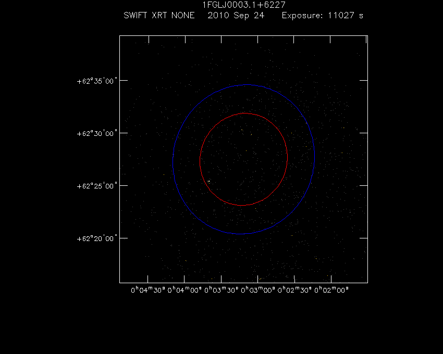The height and width of the screenshot is (354, 443).
Task: Click the 0h03m30s right ascension label
Action: (x=221, y=290)
